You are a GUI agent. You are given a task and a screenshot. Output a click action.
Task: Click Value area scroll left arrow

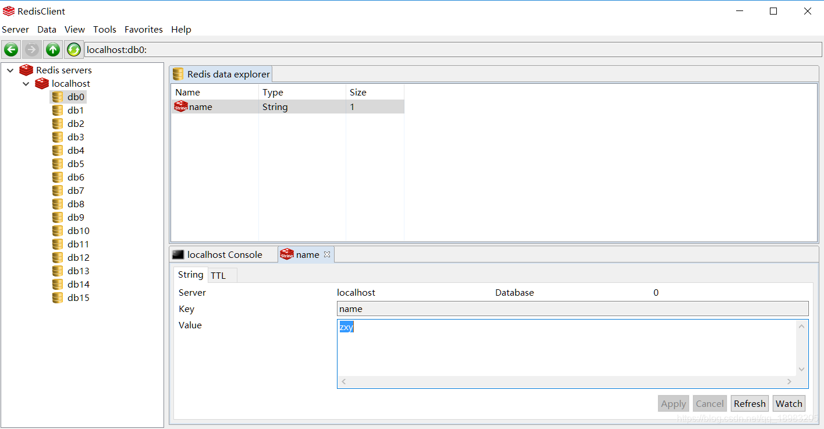point(344,382)
